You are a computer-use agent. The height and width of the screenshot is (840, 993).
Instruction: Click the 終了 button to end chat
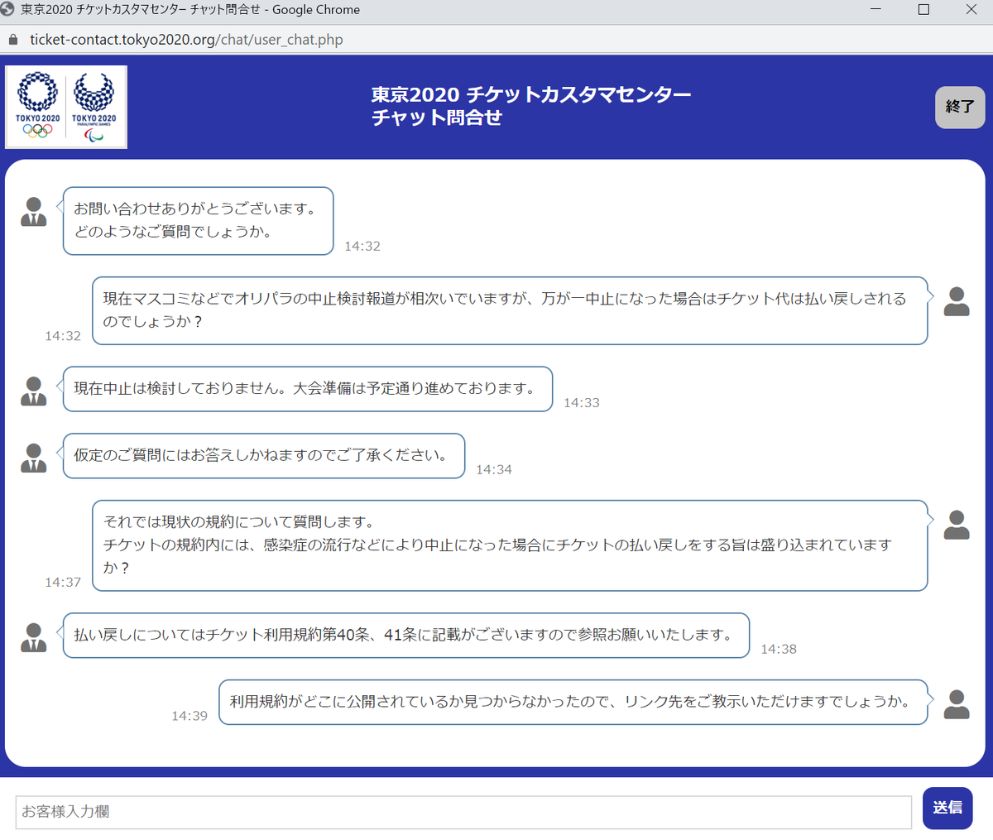coord(960,108)
